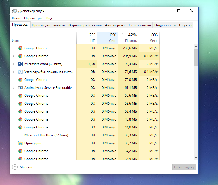Image resolution: width=218 pixels, height=185 pixels.
Task: Maximize the Диспетчер задач window
Action: pos(179,11)
